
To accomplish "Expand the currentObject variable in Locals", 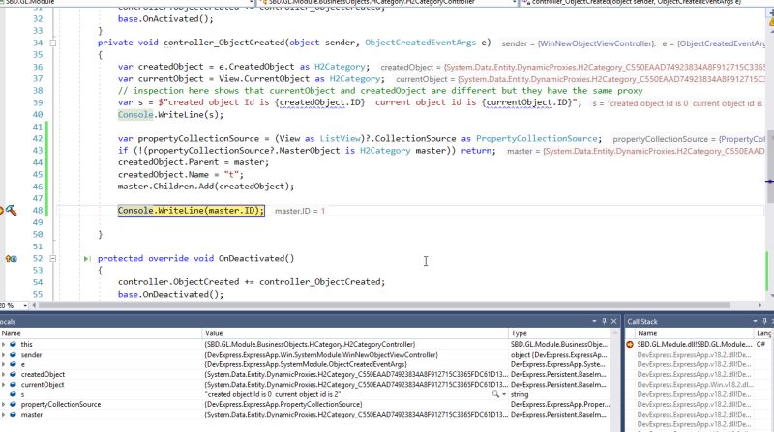I will [x=4, y=385].
